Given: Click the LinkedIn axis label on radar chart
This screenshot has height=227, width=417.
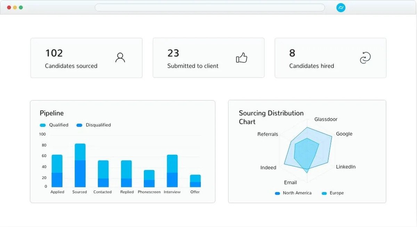Looking at the screenshot, I should [346, 167].
